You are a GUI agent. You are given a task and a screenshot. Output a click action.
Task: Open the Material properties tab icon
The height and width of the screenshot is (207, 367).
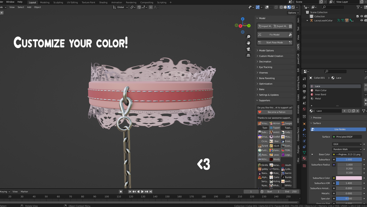[x=304, y=158]
